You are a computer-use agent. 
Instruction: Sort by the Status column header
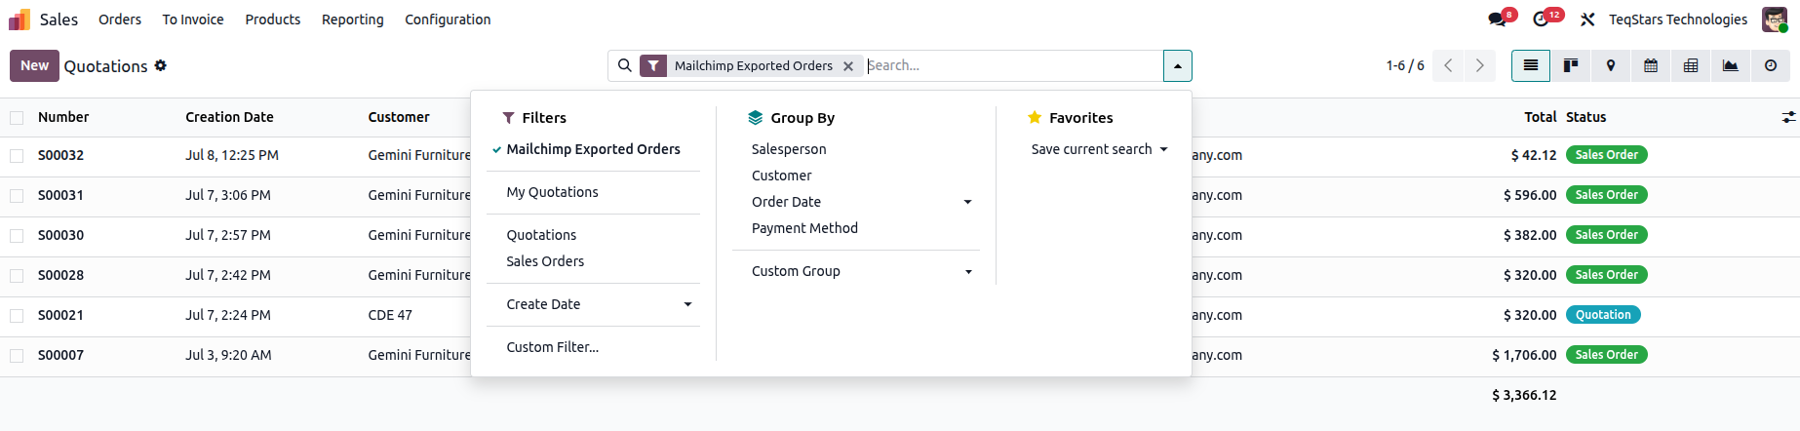pyautogui.click(x=1585, y=117)
